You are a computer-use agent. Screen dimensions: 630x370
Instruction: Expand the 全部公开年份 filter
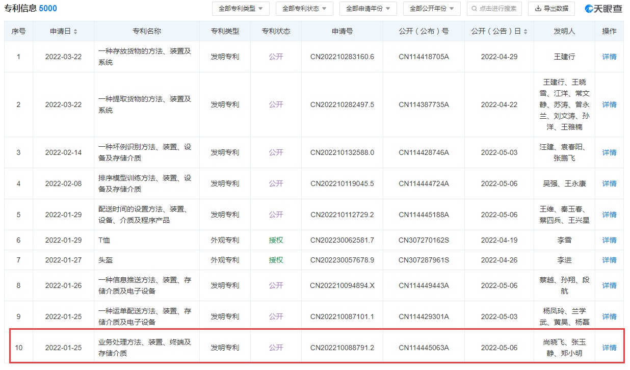(432, 9)
